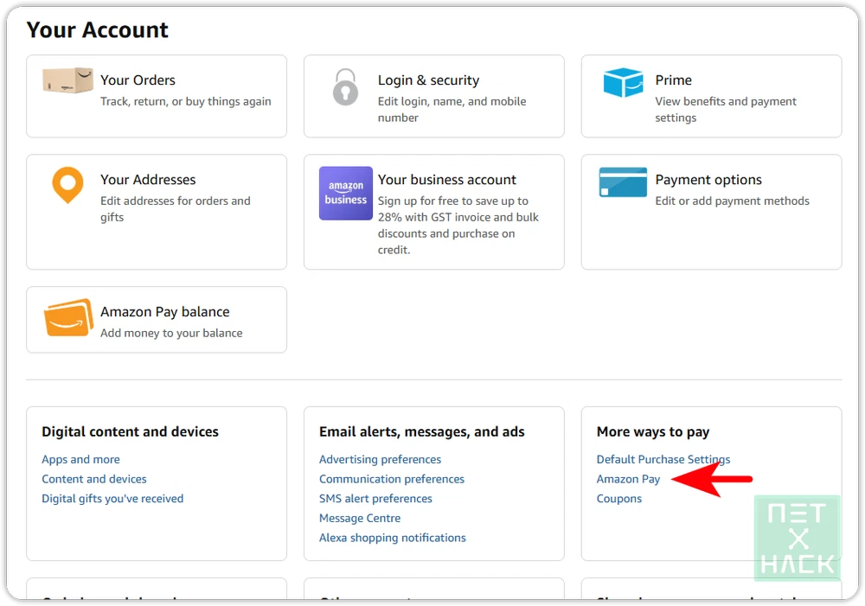
Task: Click the blue credit card icon
Action: [623, 182]
